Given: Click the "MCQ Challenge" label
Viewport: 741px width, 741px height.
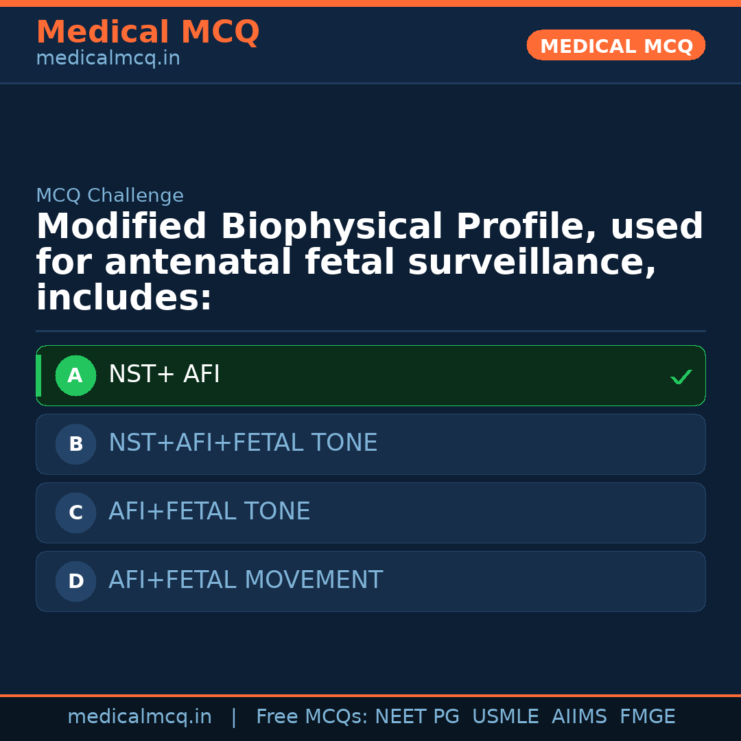Looking at the screenshot, I should 110,196.
